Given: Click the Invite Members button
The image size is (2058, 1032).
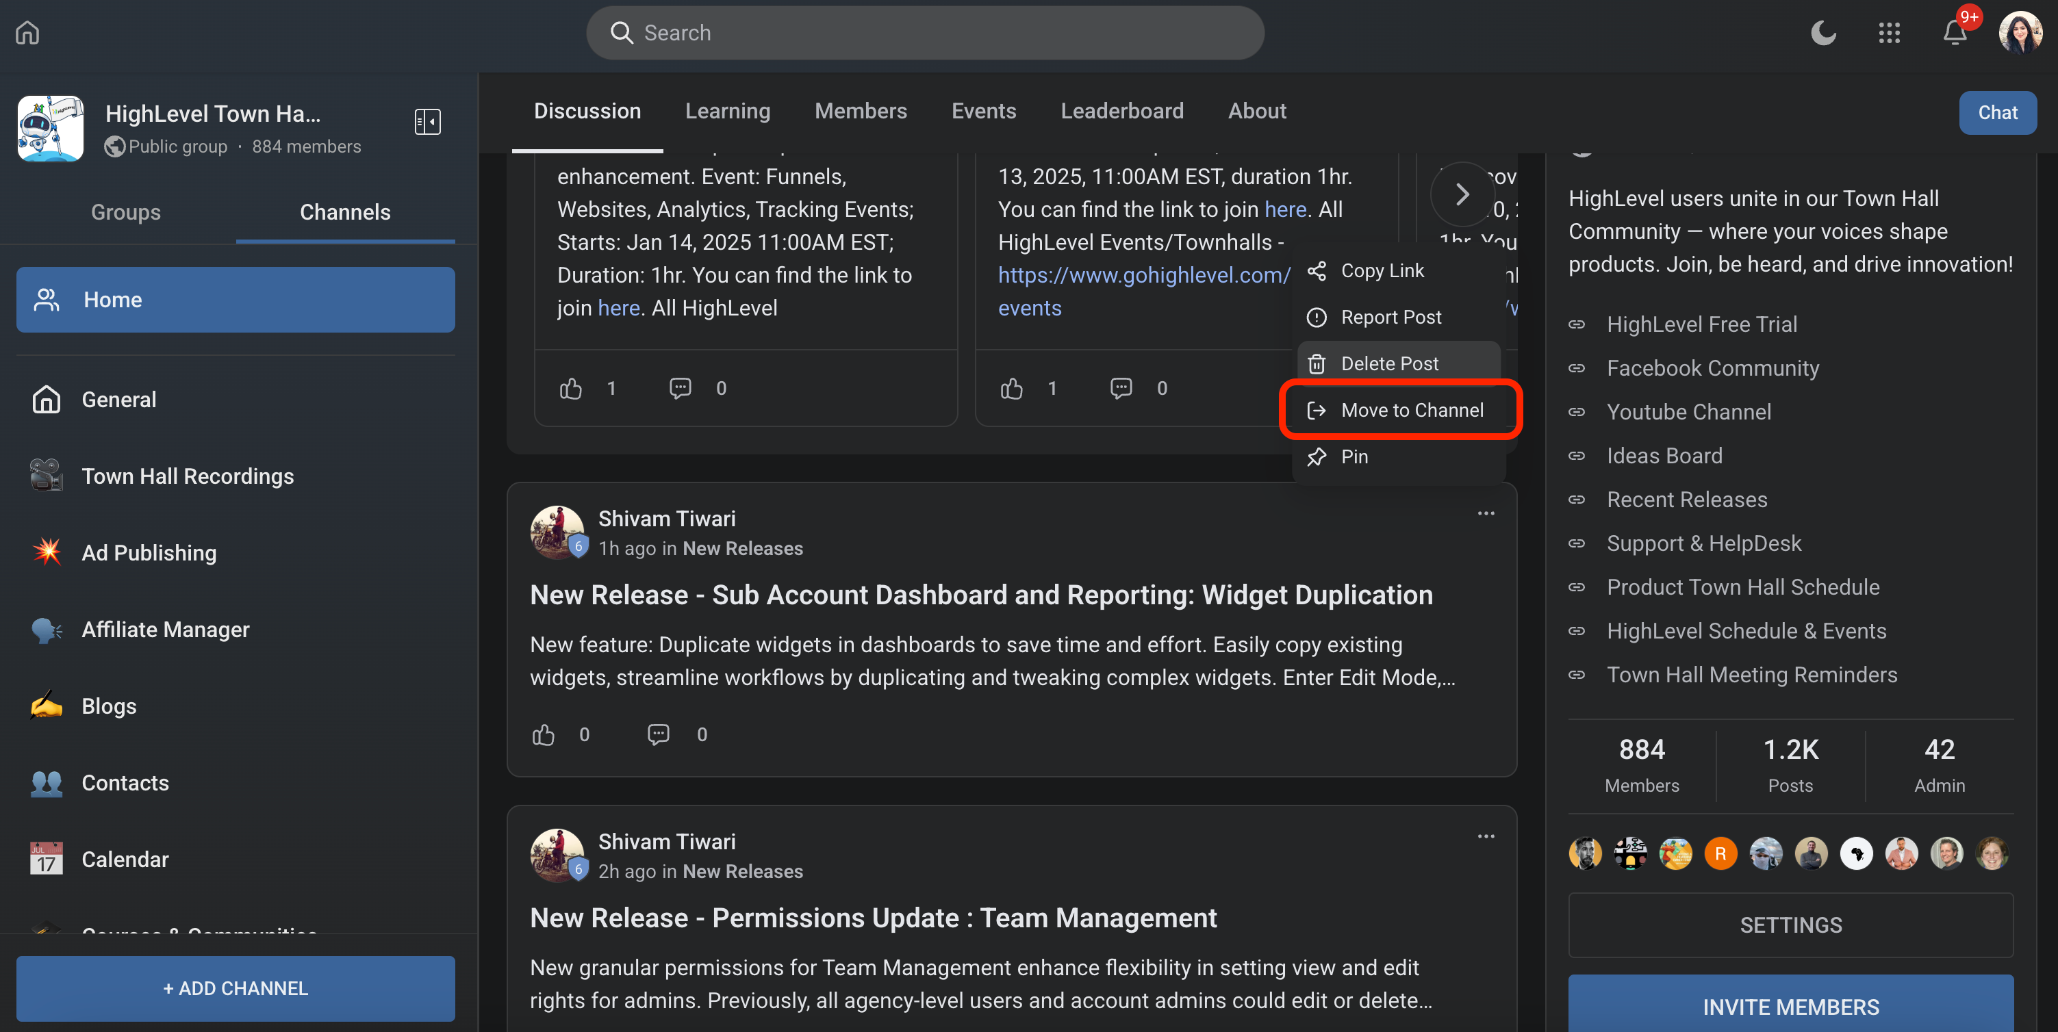Looking at the screenshot, I should click(x=1790, y=1007).
